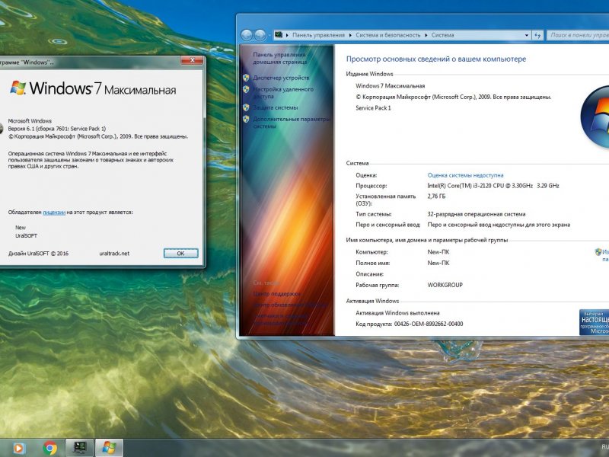
Task: Click full name value New-ПК beside Полное имя
Action: 438,263
